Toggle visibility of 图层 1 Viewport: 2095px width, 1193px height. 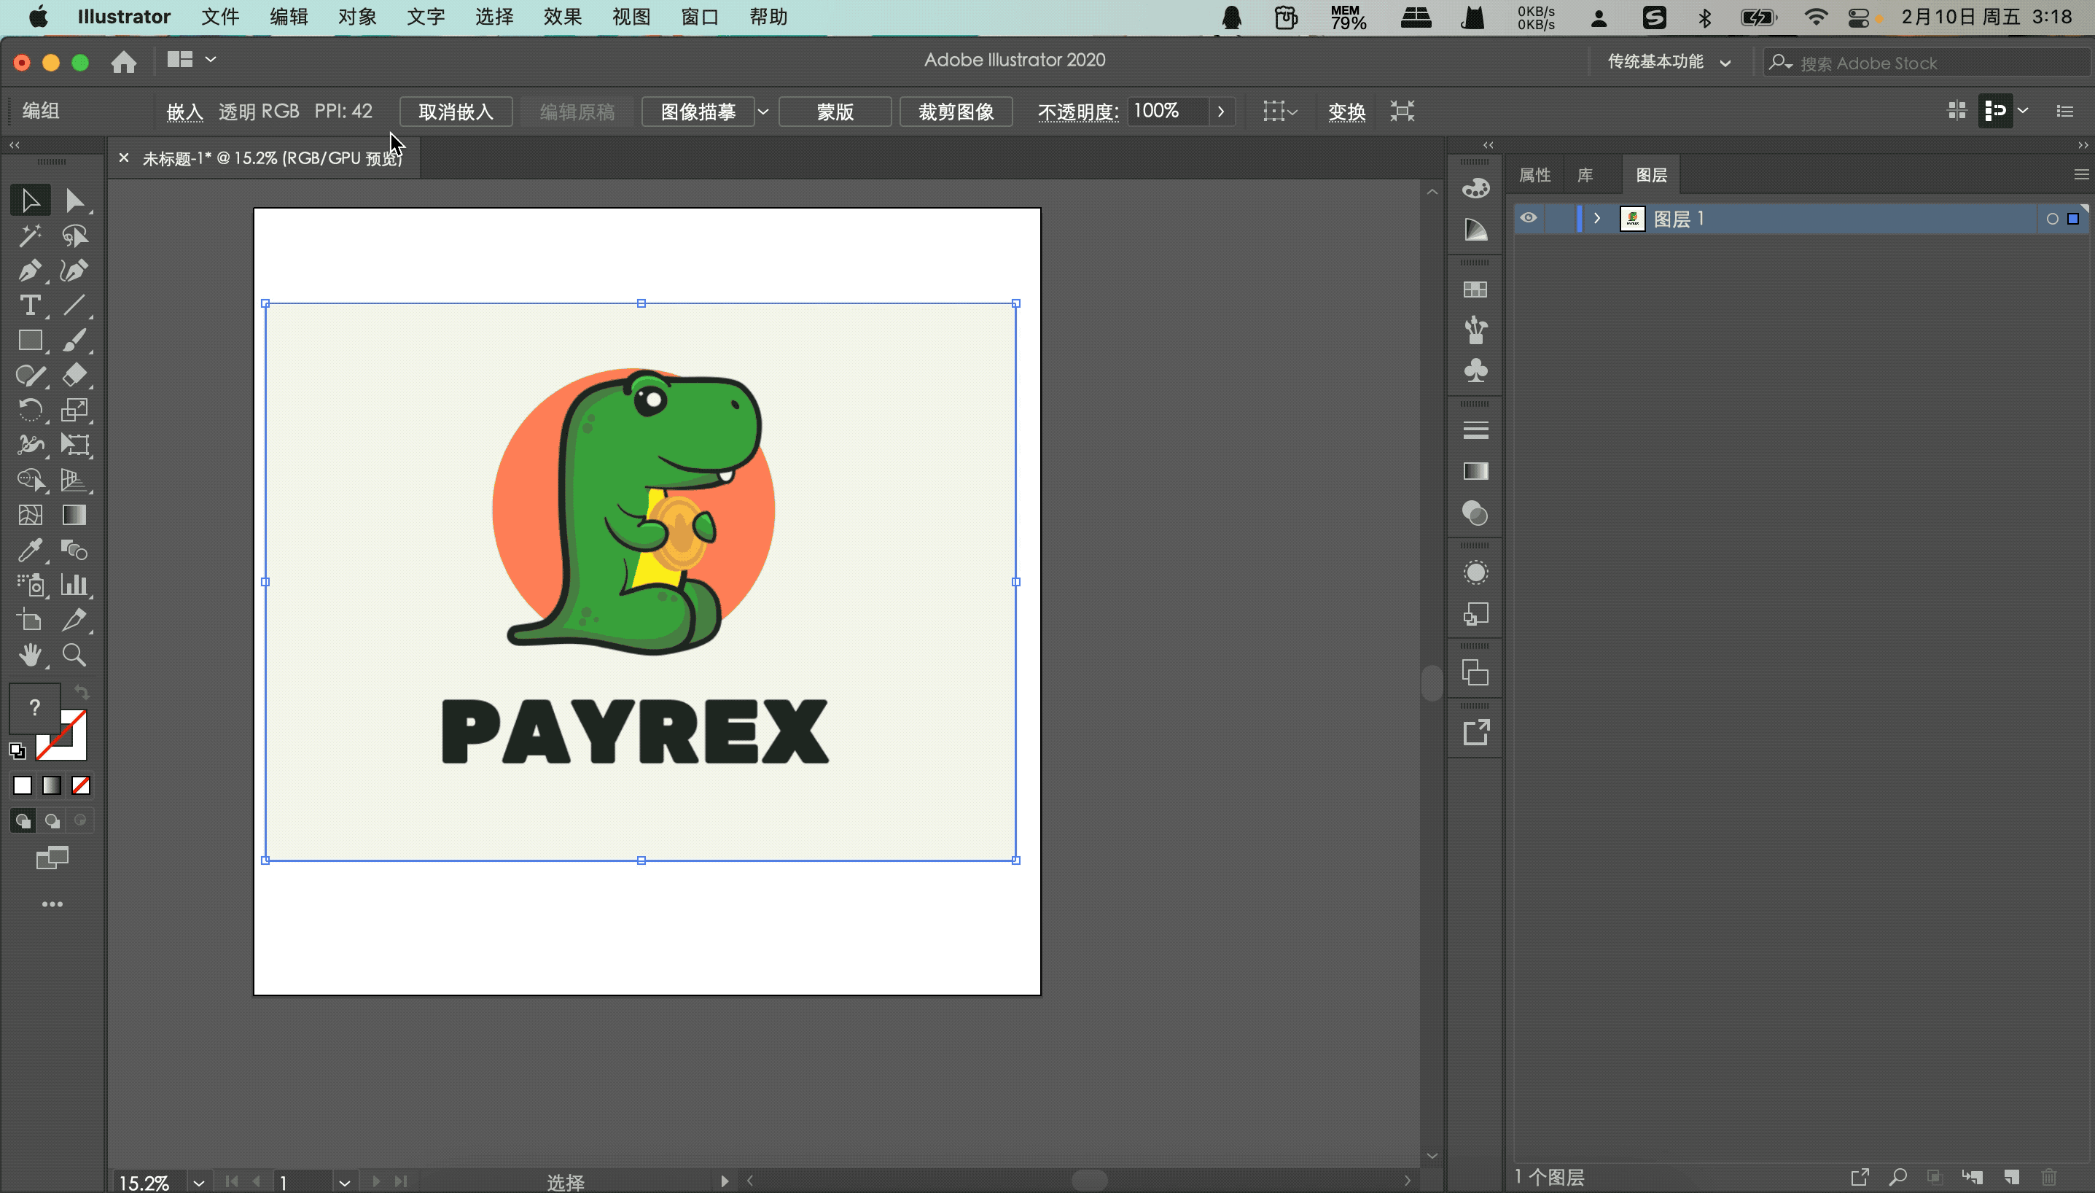pos(1528,217)
